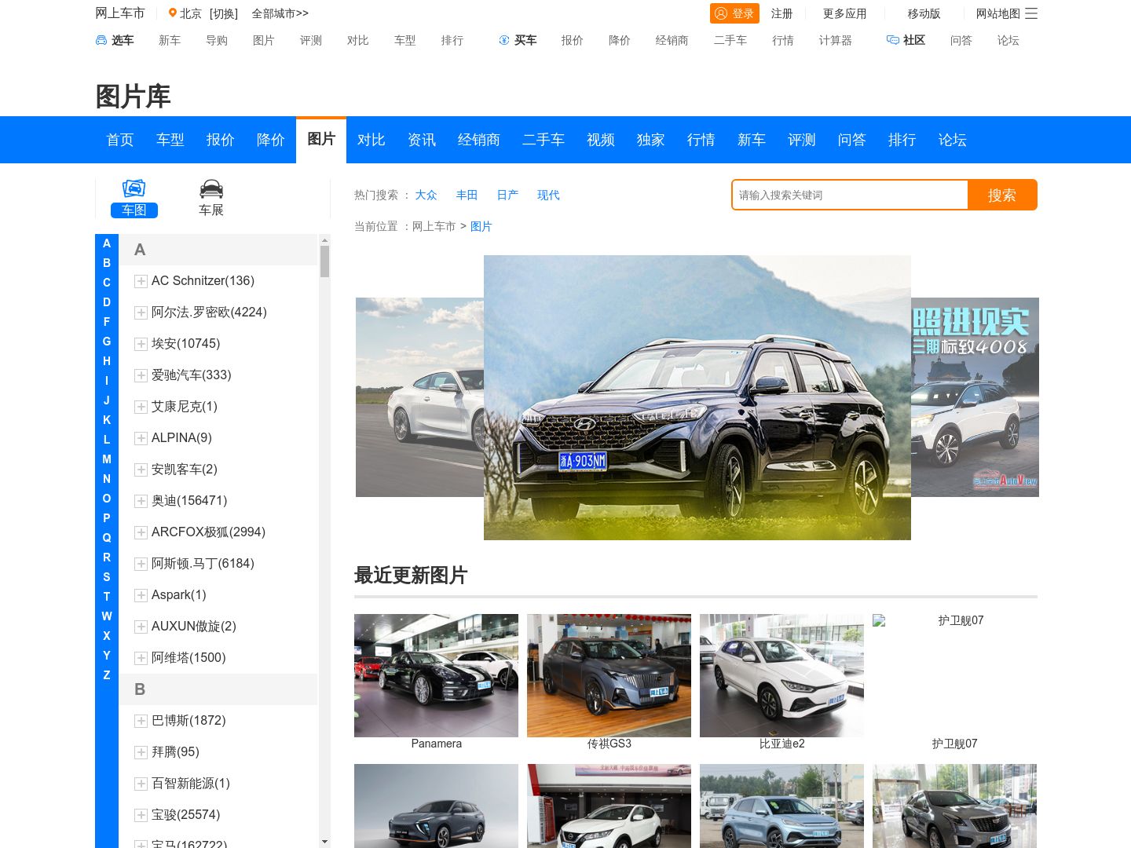
Task: Click the 问答 link in top nav
Action: point(961,40)
